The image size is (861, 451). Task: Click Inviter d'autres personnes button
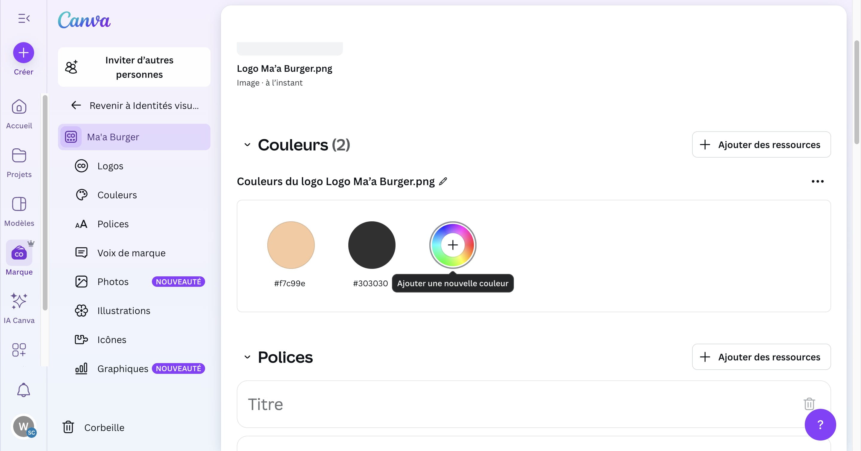pos(134,67)
